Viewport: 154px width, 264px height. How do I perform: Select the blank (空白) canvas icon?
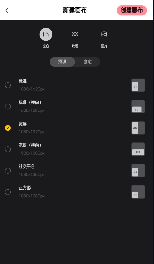(x=46, y=34)
